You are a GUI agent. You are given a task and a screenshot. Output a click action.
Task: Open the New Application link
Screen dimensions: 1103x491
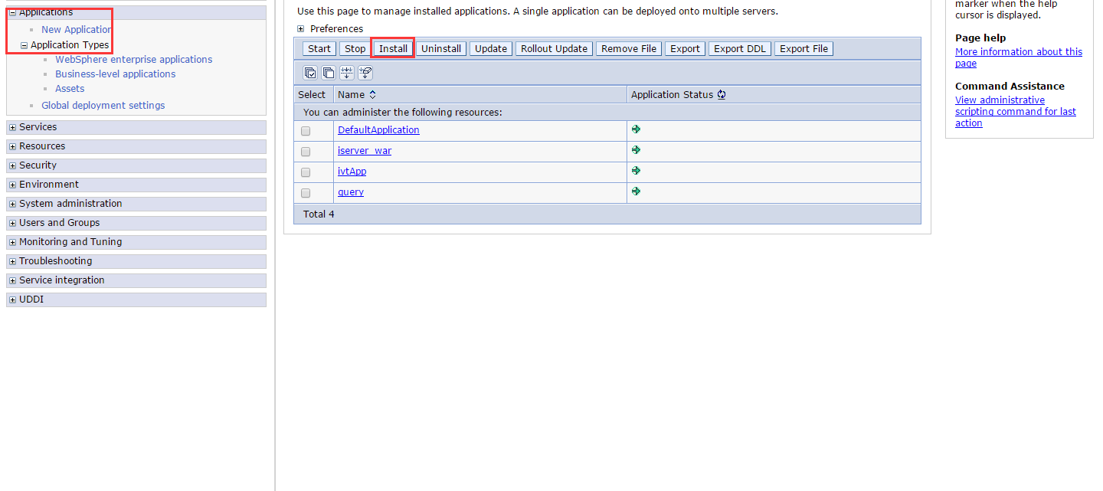77,30
